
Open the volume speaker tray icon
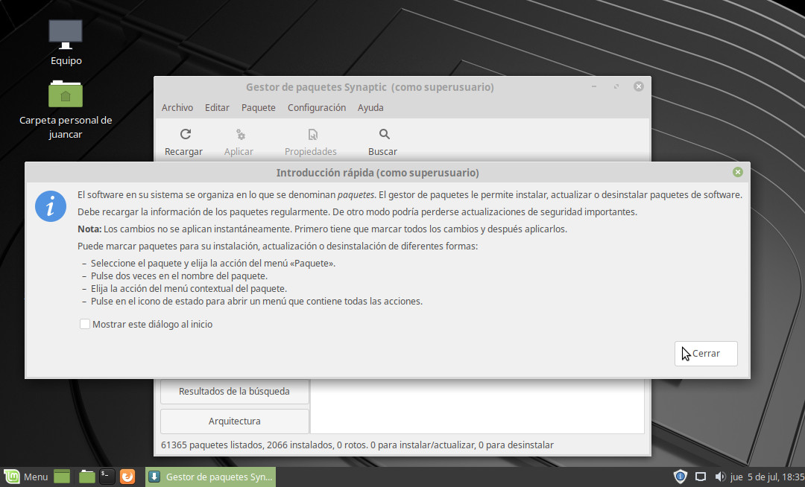pyautogui.click(x=720, y=477)
